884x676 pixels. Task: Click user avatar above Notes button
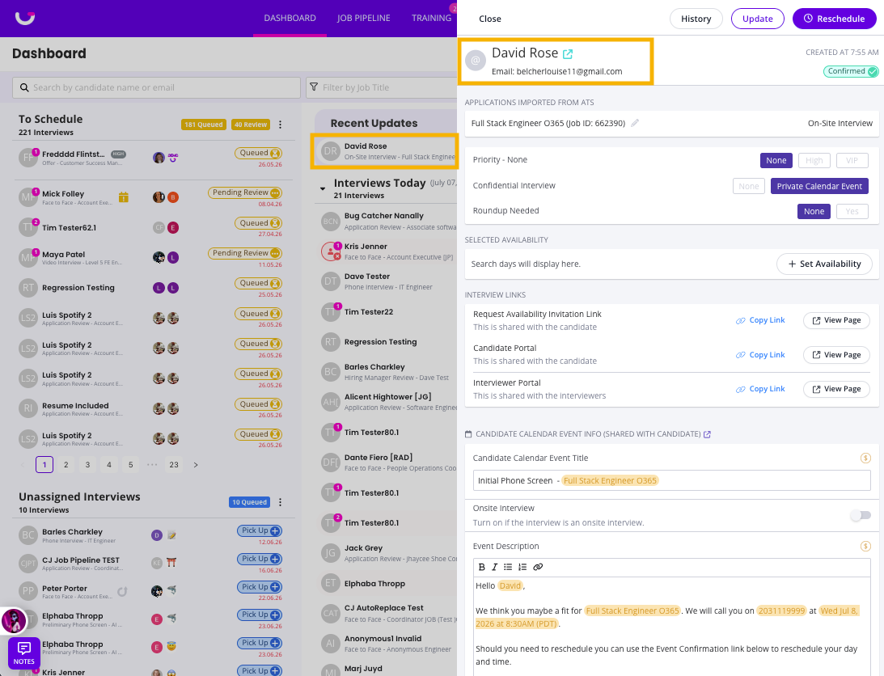coord(14,621)
